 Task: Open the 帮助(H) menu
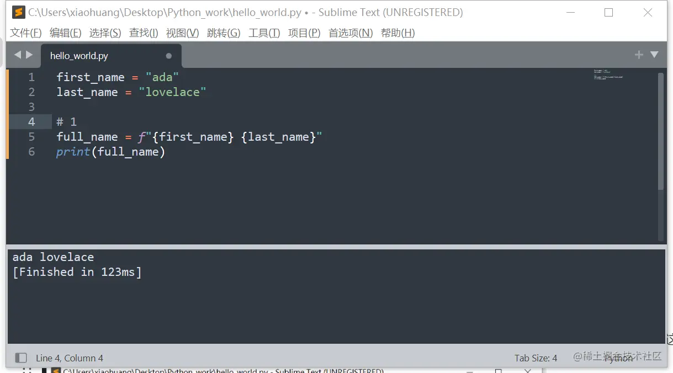[x=398, y=33]
